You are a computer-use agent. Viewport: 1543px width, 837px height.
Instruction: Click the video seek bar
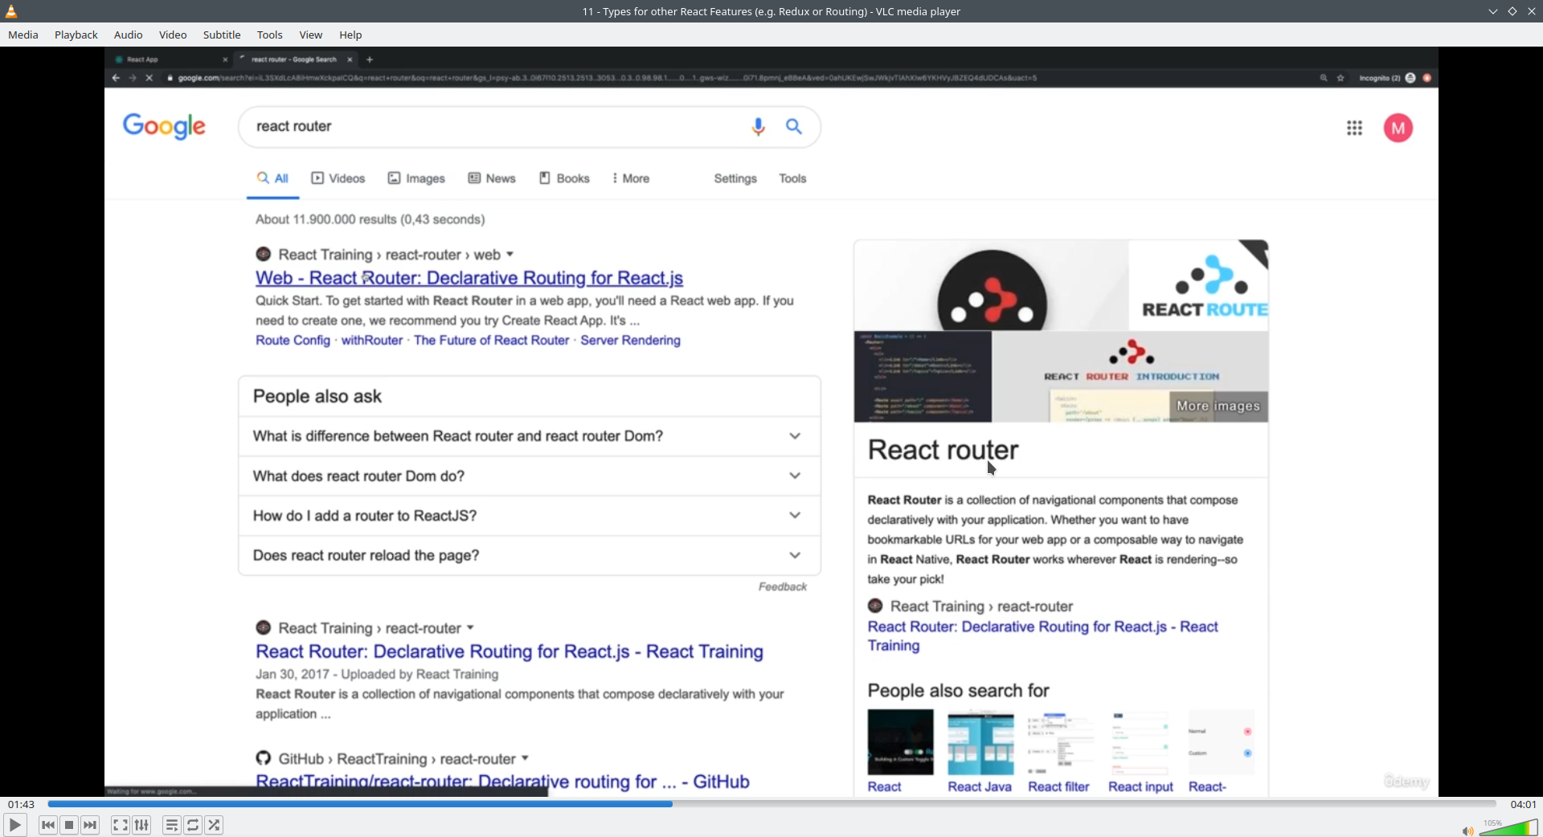click(771, 804)
